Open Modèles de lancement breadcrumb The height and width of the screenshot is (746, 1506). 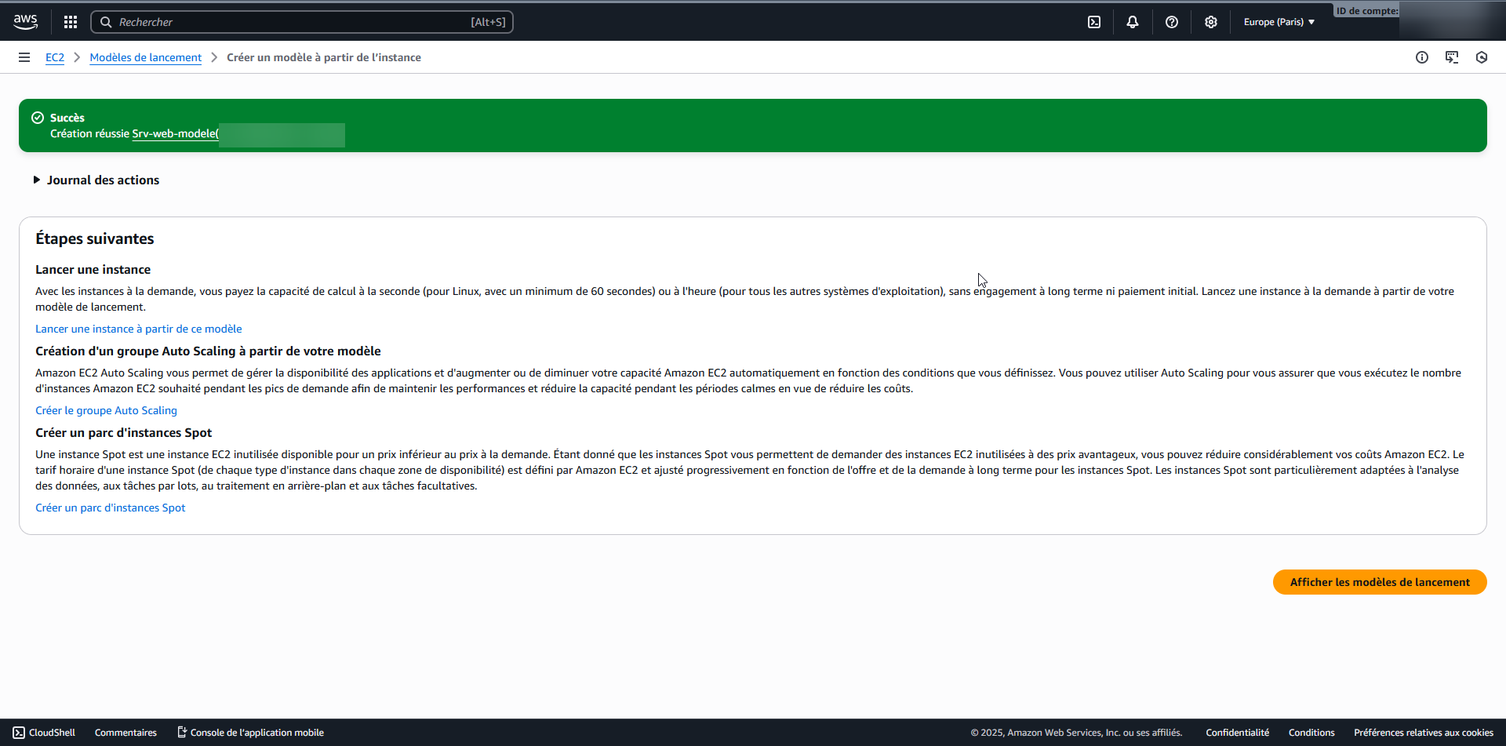pos(145,57)
